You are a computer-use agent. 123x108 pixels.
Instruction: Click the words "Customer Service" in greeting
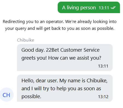coord(80,50)
